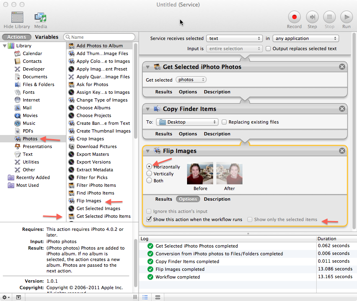Collapse the Flip Images action

(x=148, y=151)
